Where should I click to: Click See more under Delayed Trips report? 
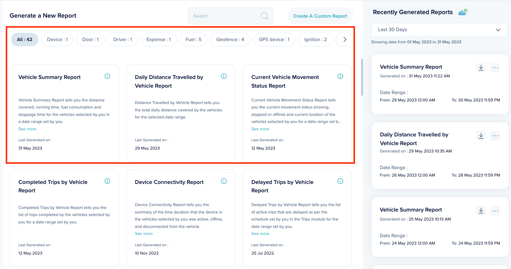coord(260,234)
